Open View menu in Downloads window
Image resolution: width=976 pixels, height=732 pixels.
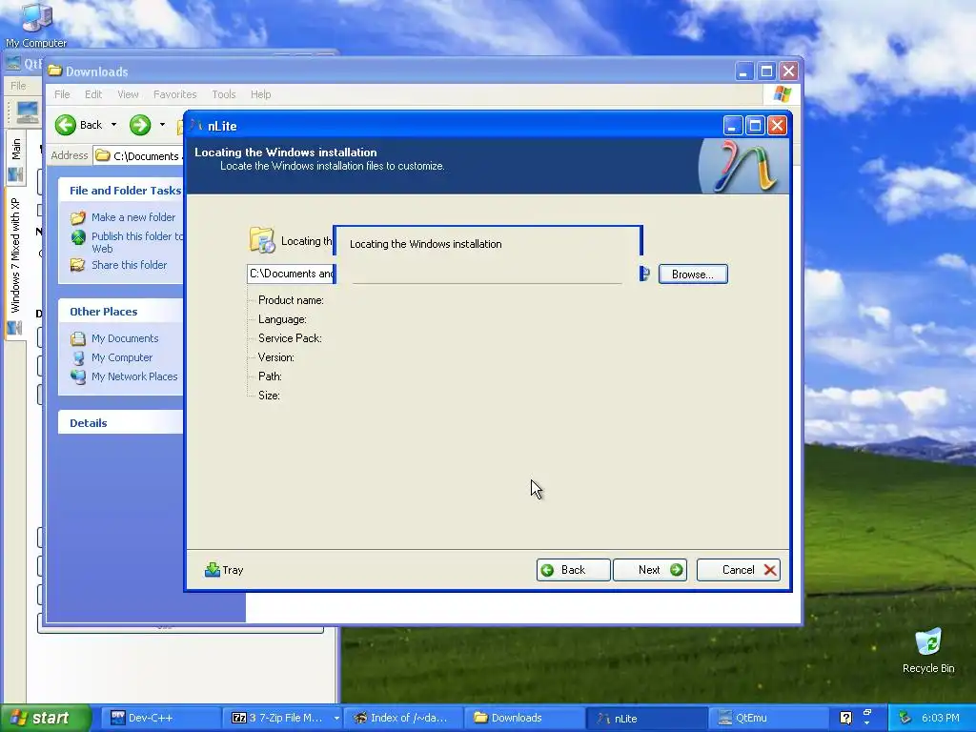coord(128,94)
